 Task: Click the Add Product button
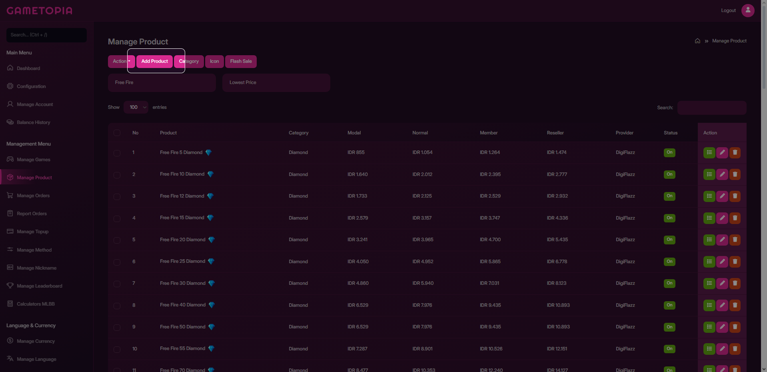154,61
